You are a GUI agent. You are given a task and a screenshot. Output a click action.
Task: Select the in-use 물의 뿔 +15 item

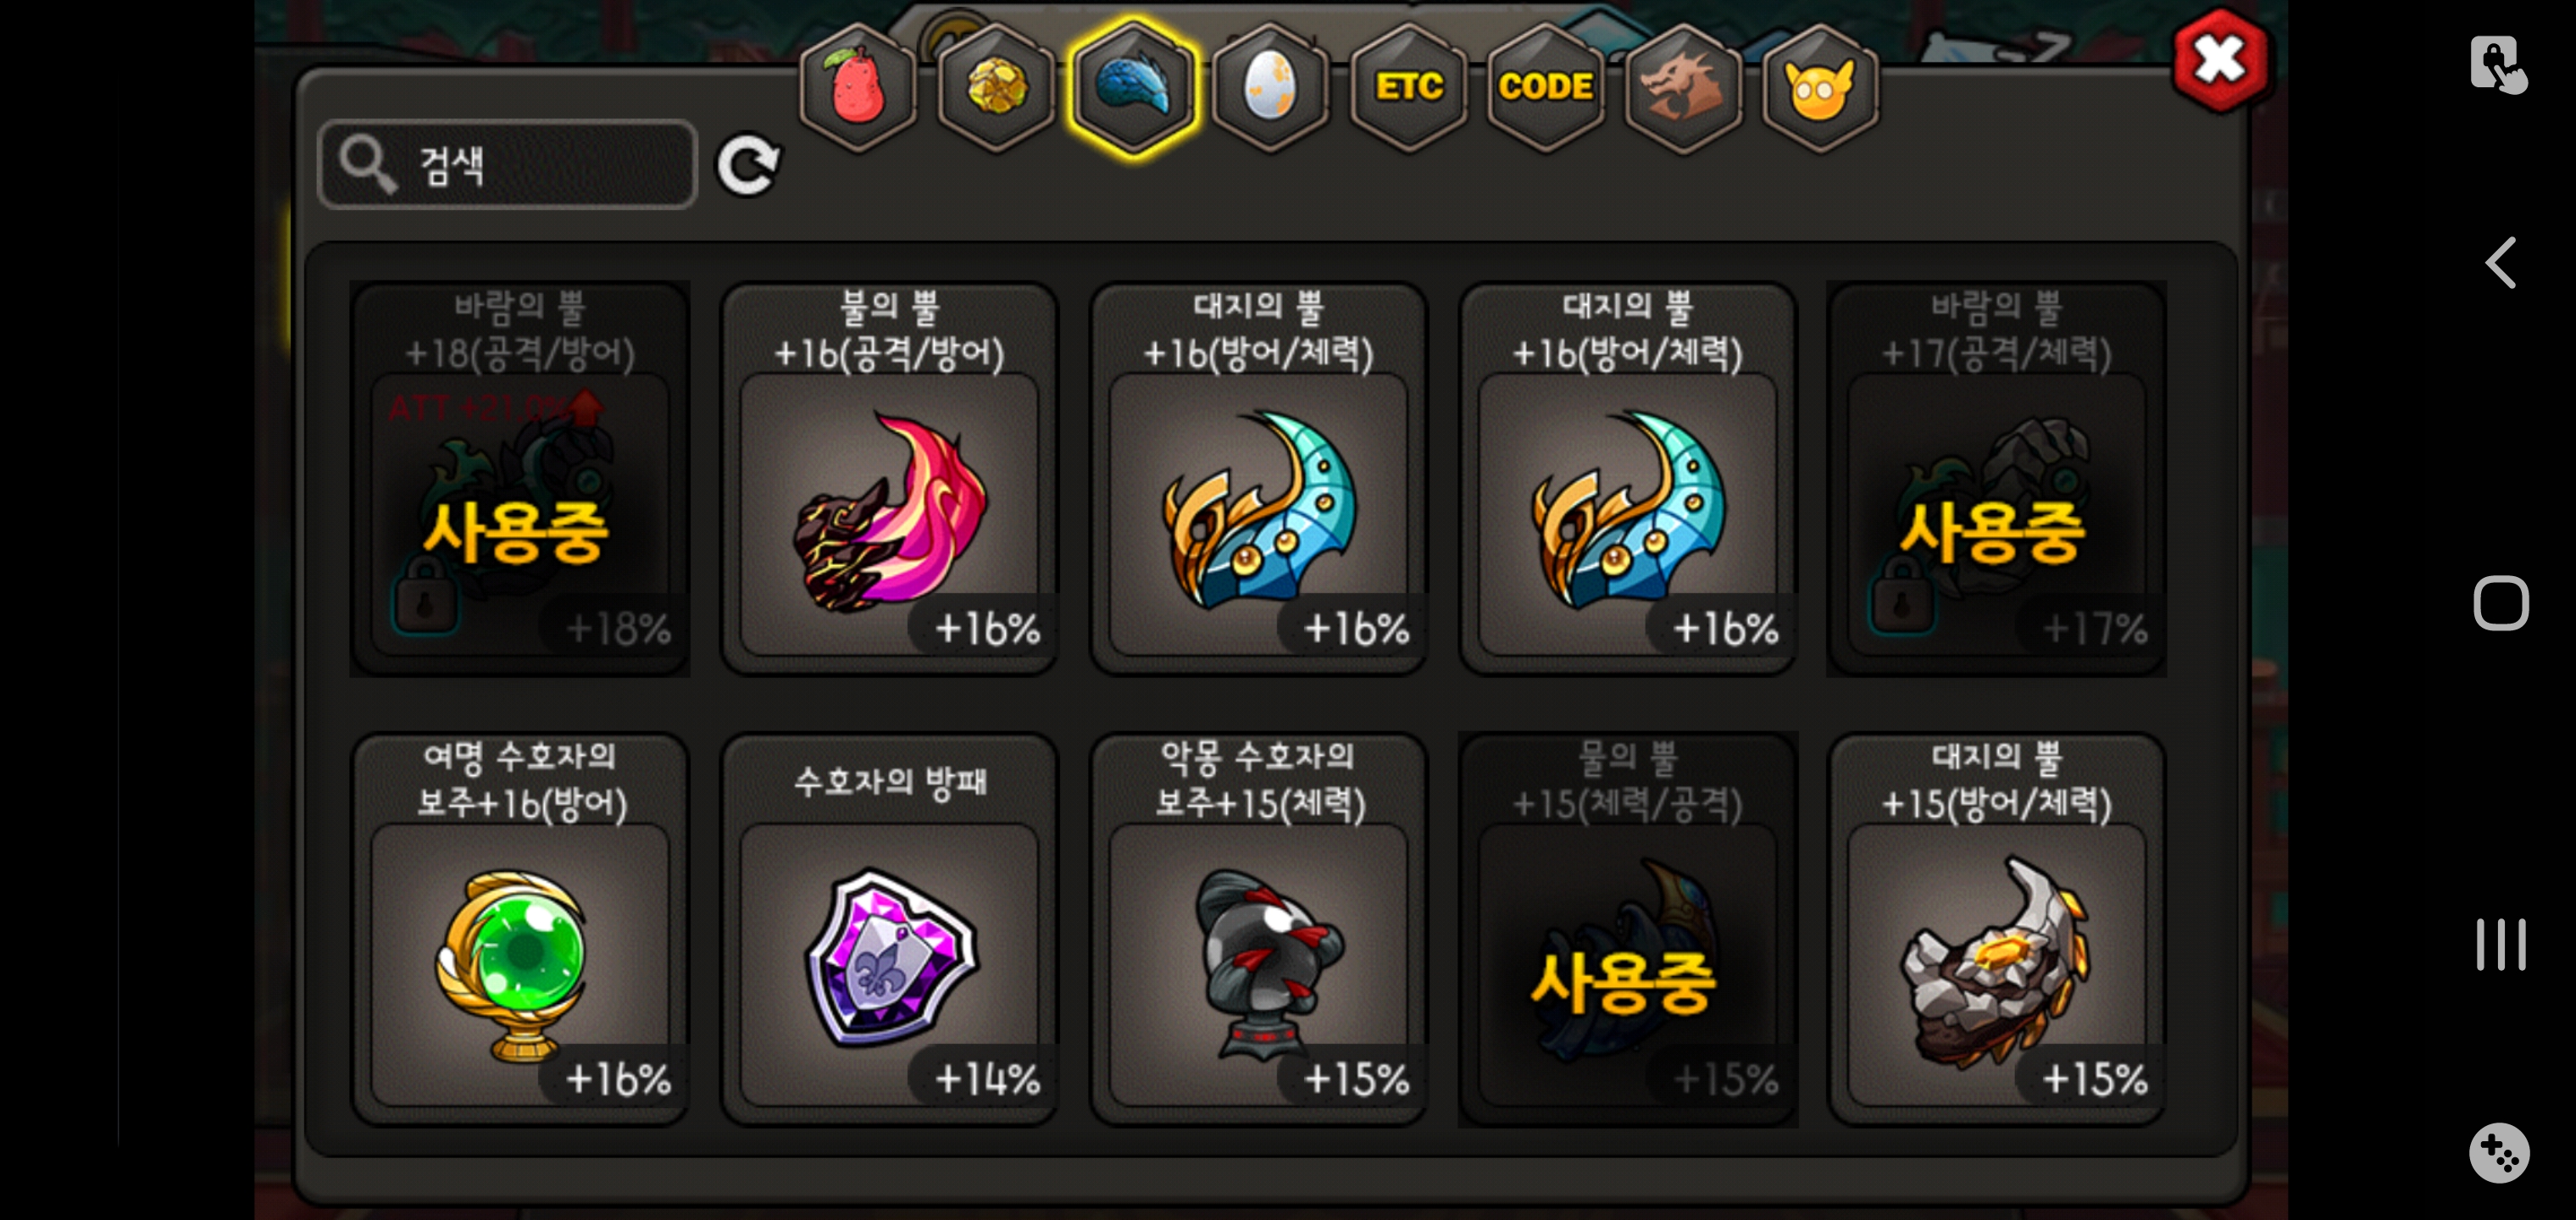tap(1627, 929)
